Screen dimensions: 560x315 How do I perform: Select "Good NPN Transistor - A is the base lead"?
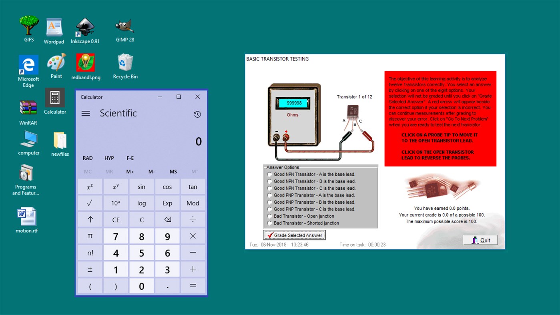point(269,174)
